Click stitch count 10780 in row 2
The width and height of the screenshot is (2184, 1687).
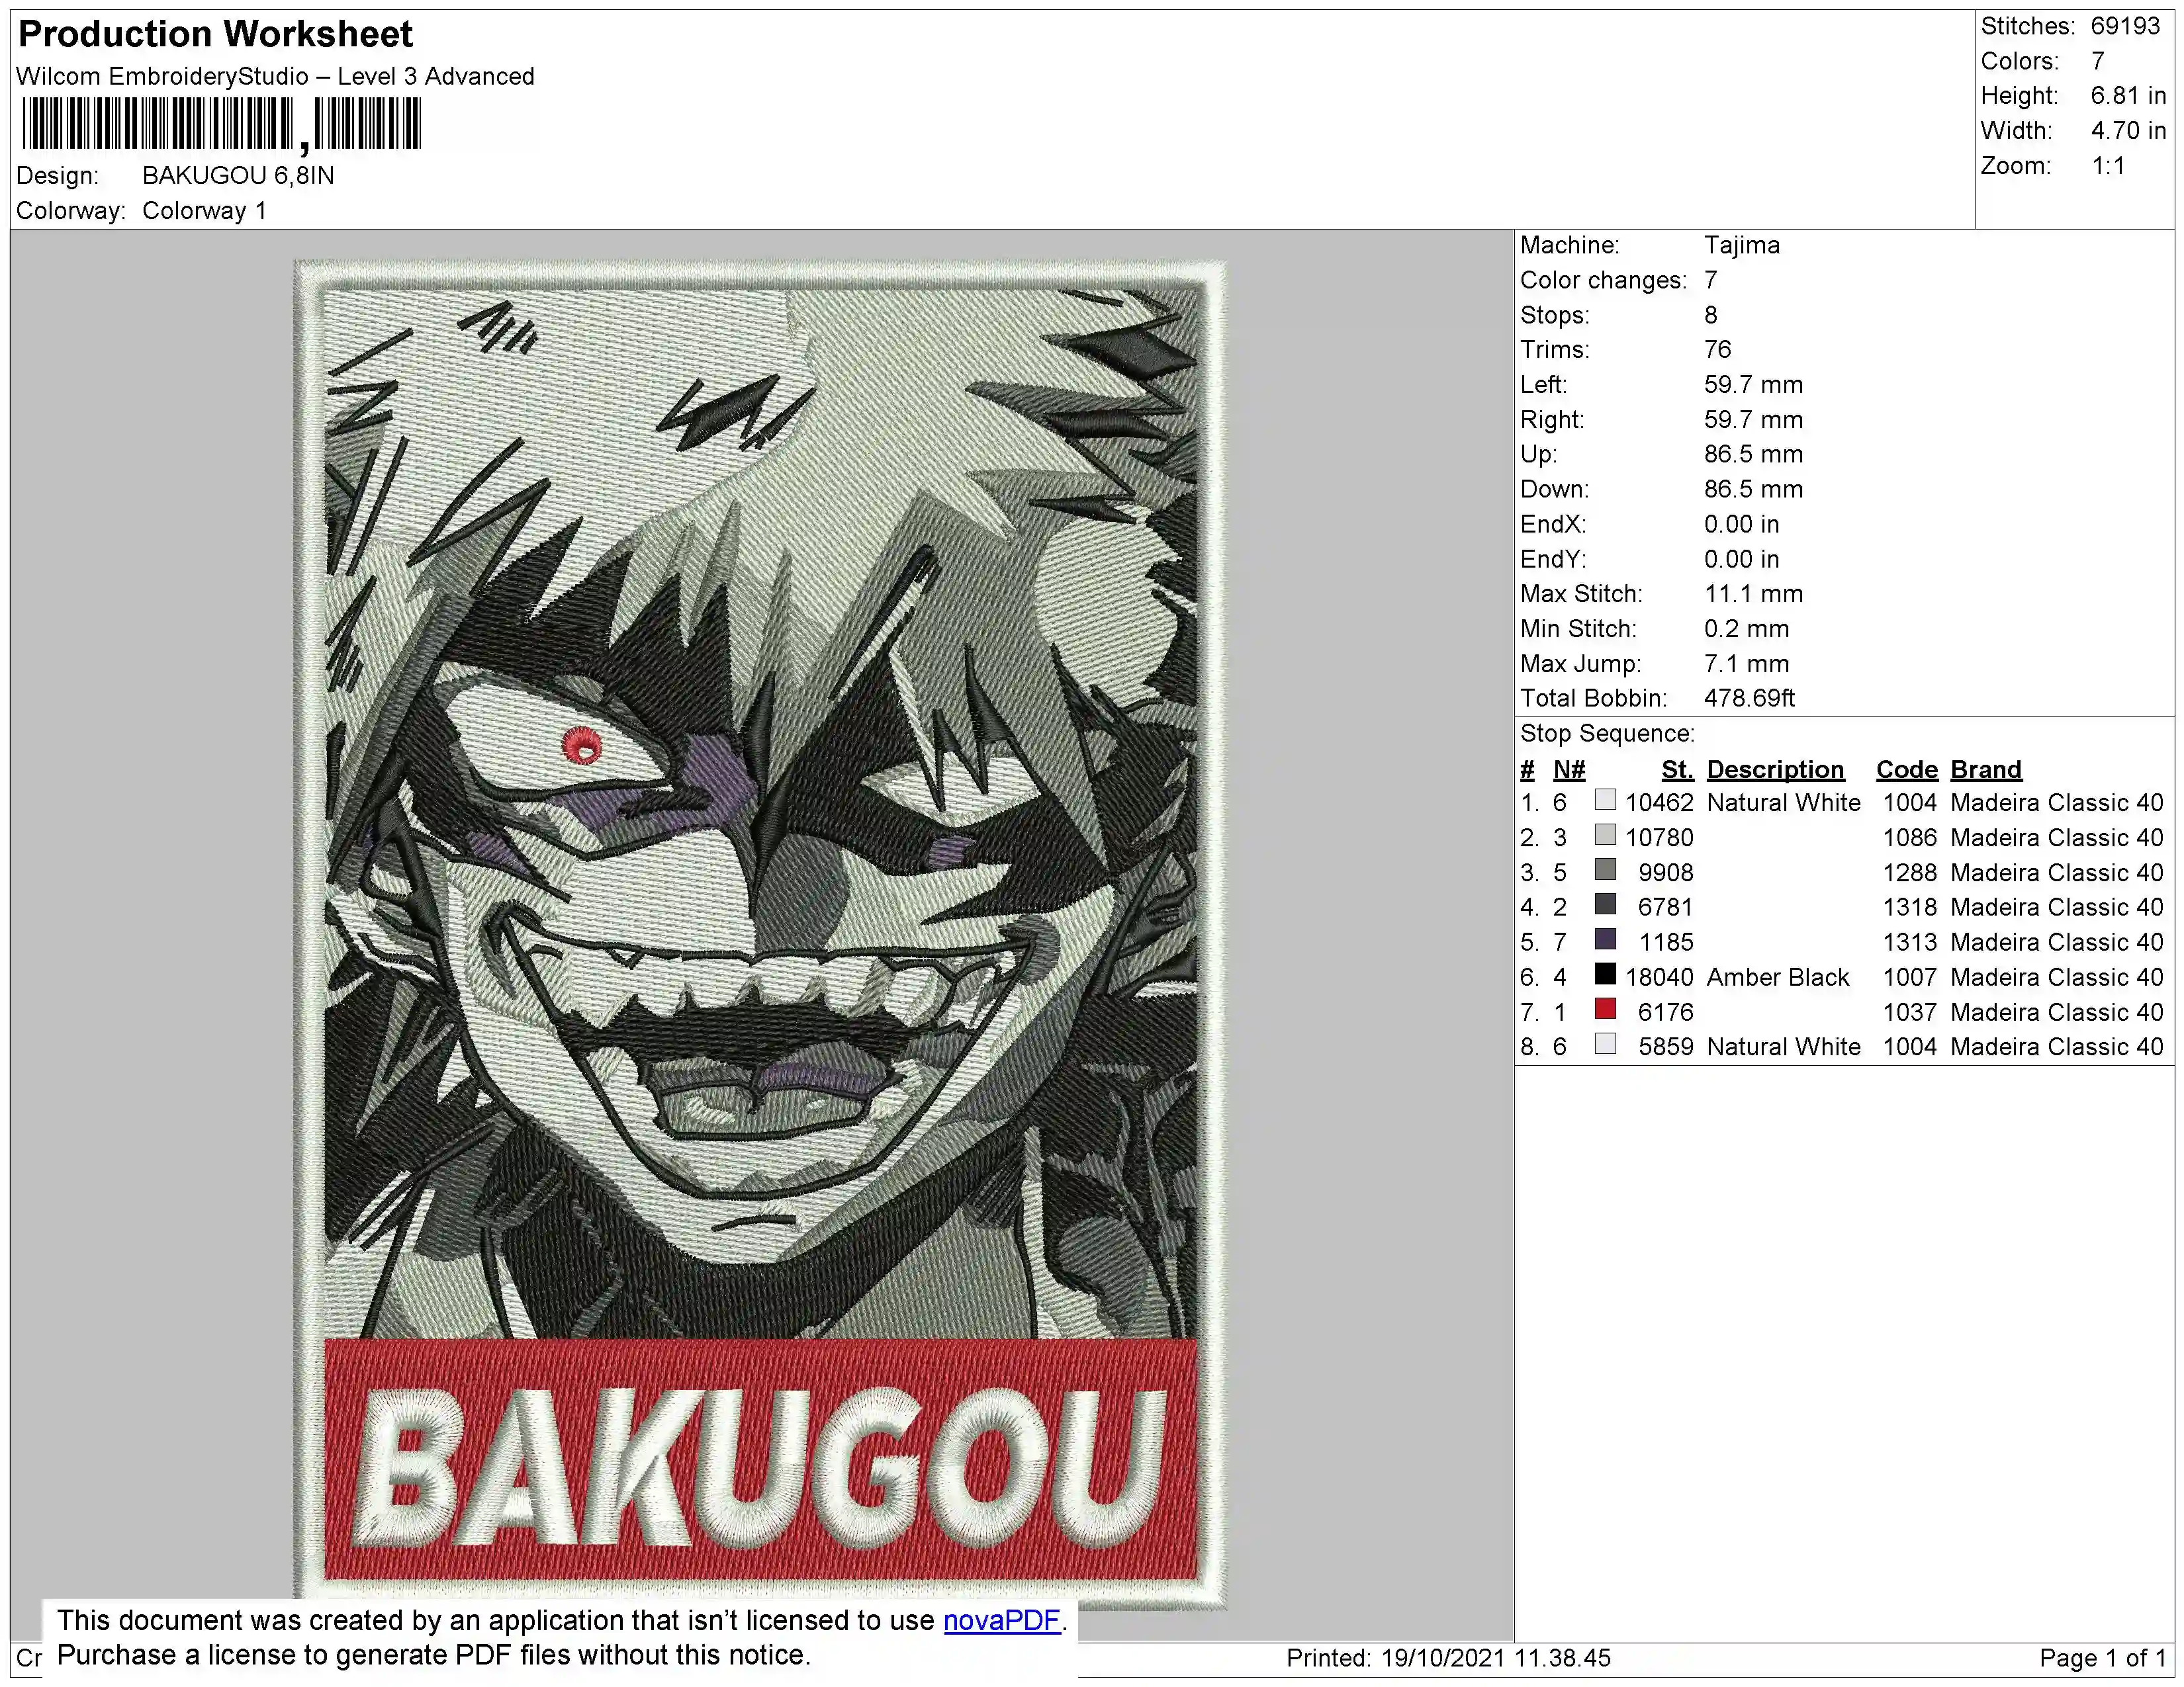[1659, 838]
